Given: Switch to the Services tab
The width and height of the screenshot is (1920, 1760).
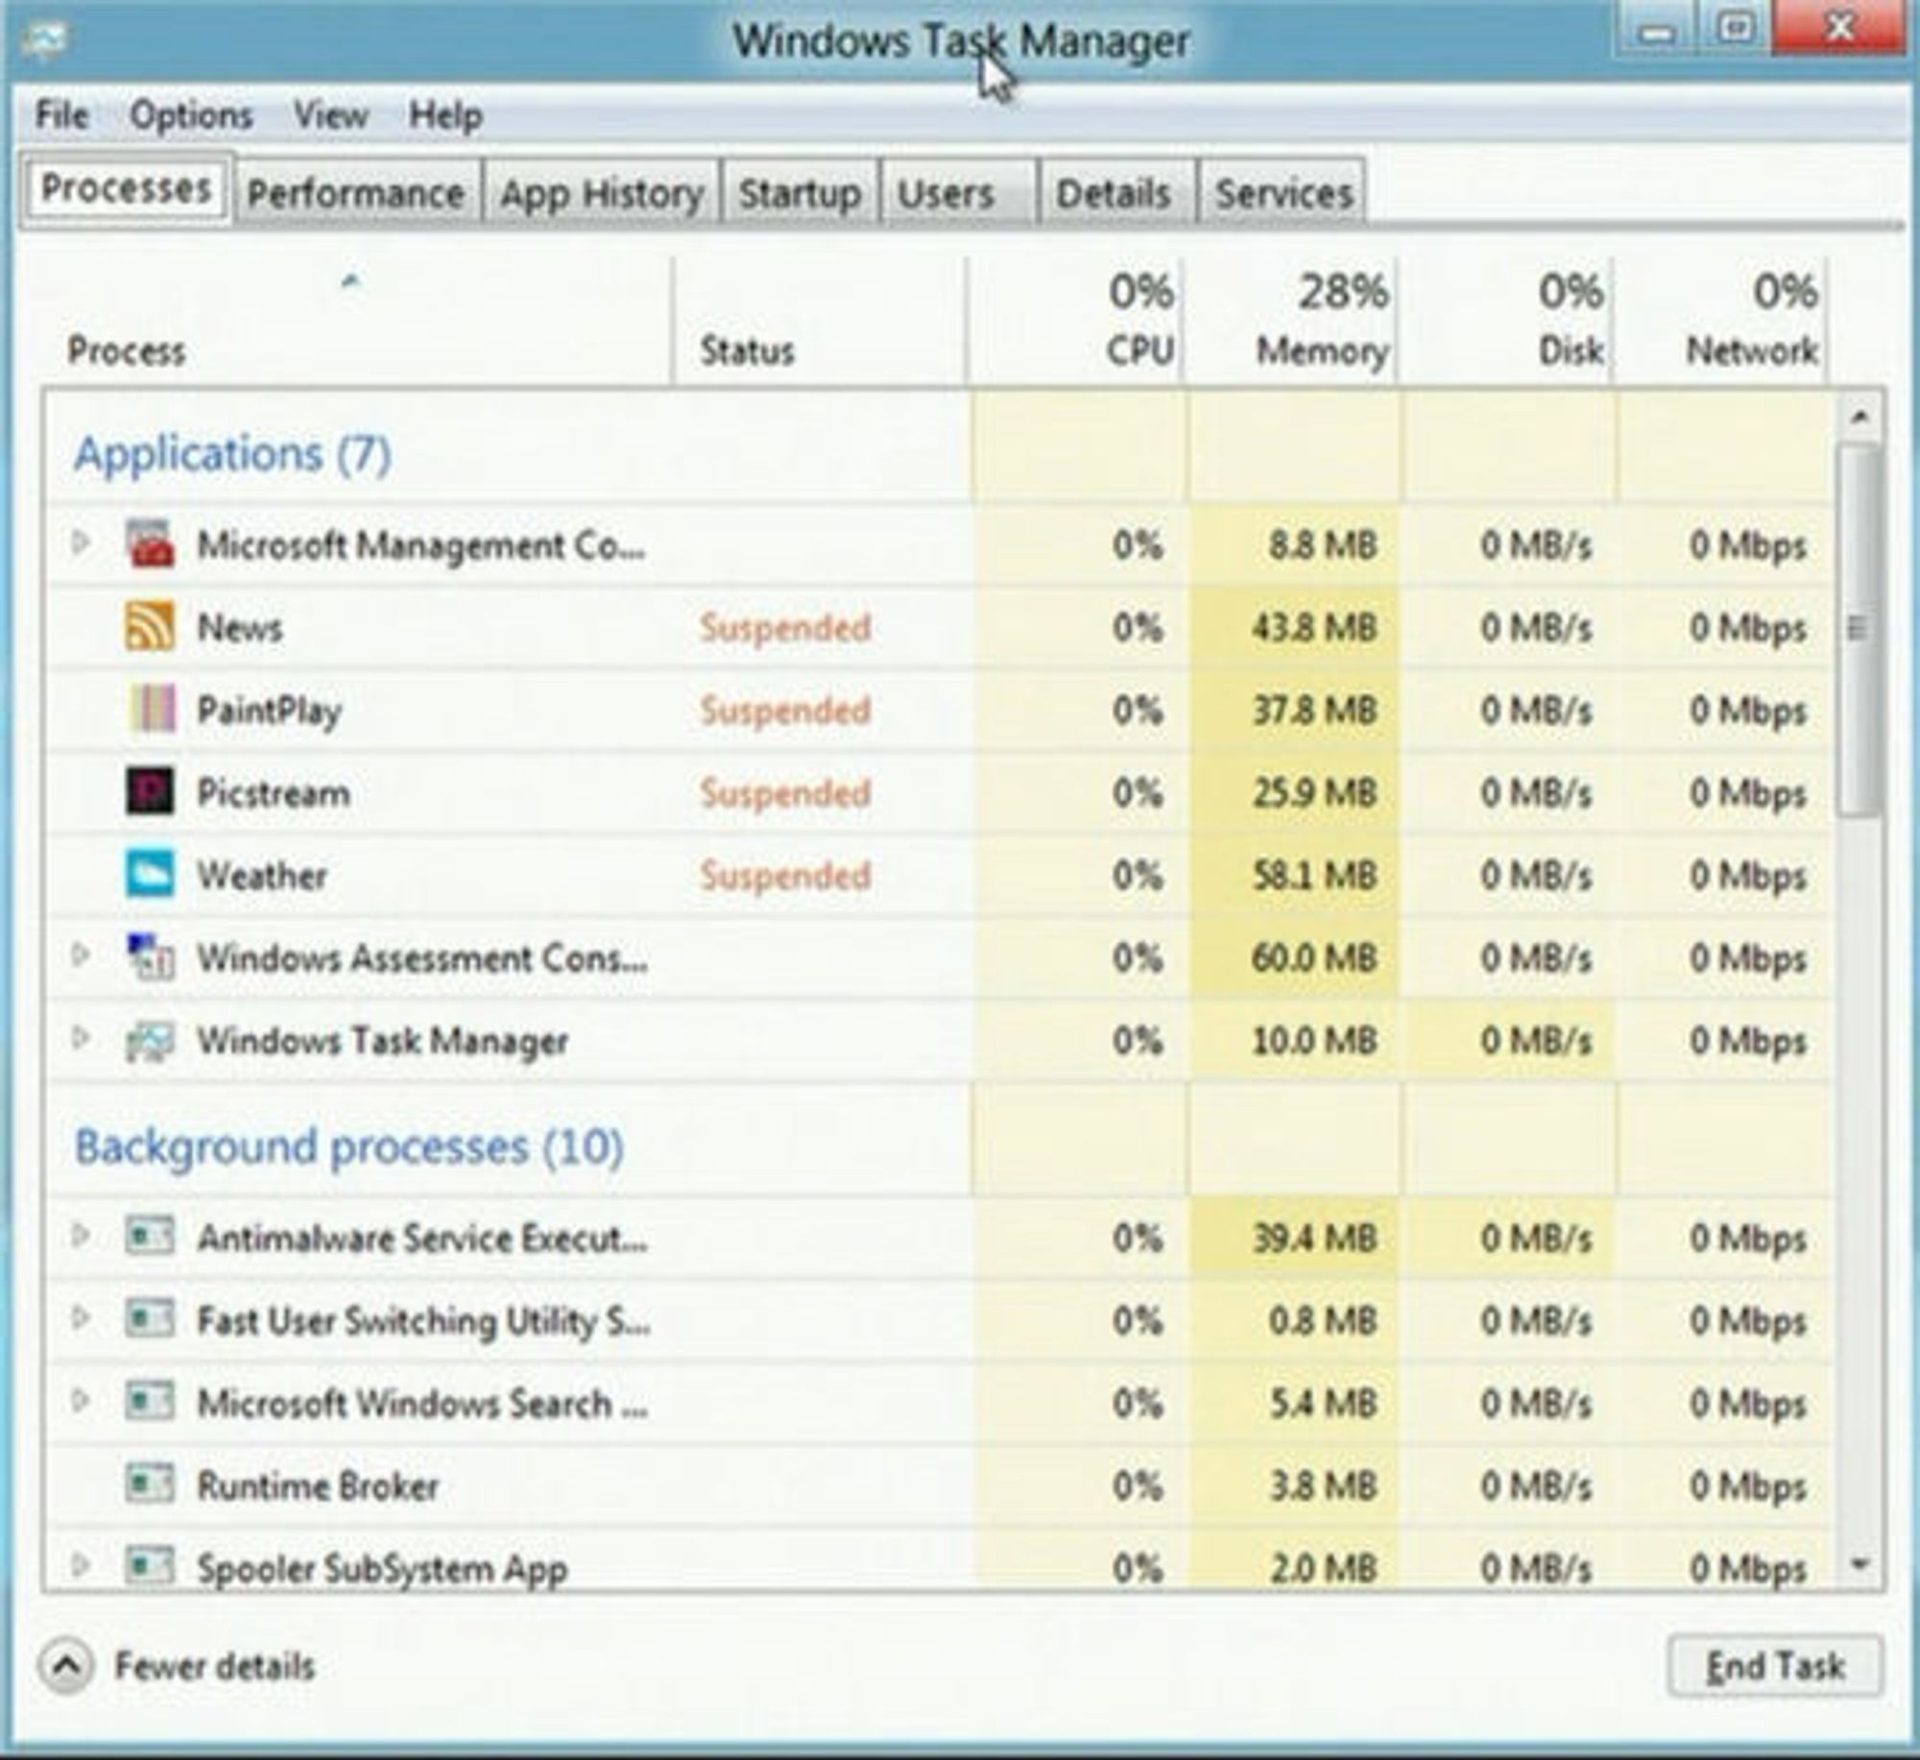Looking at the screenshot, I should [x=1283, y=193].
